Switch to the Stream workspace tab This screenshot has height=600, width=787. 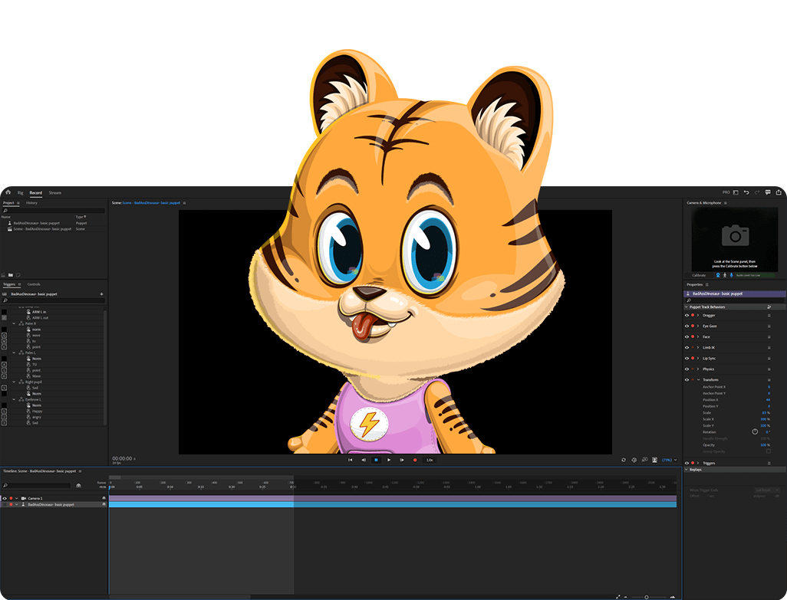tap(54, 192)
